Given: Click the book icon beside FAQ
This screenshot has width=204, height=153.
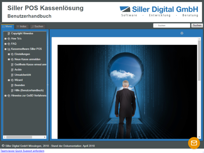Looking at the screenshot, I should pyautogui.click(x=9, y=44).
